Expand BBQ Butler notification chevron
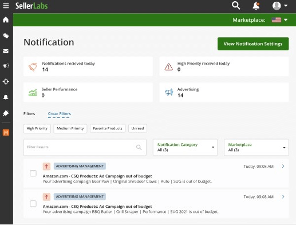Image resolution: width=296 pixels, height=225 pixels. [283, 197]
